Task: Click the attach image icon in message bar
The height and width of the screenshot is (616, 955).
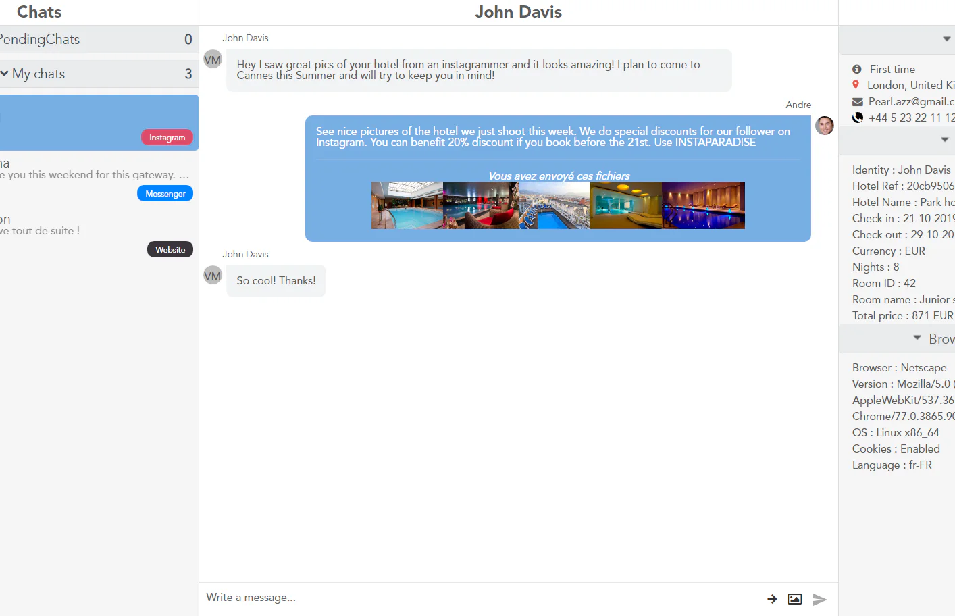Action: [795, 599]
